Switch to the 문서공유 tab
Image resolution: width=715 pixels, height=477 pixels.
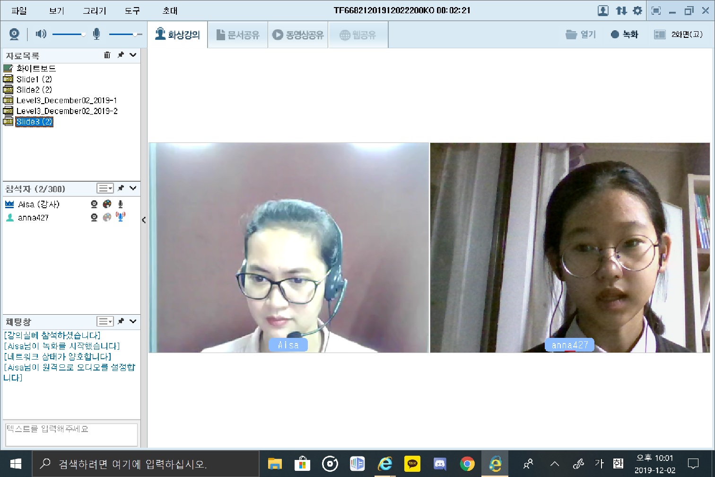click(x=238, y=35)
